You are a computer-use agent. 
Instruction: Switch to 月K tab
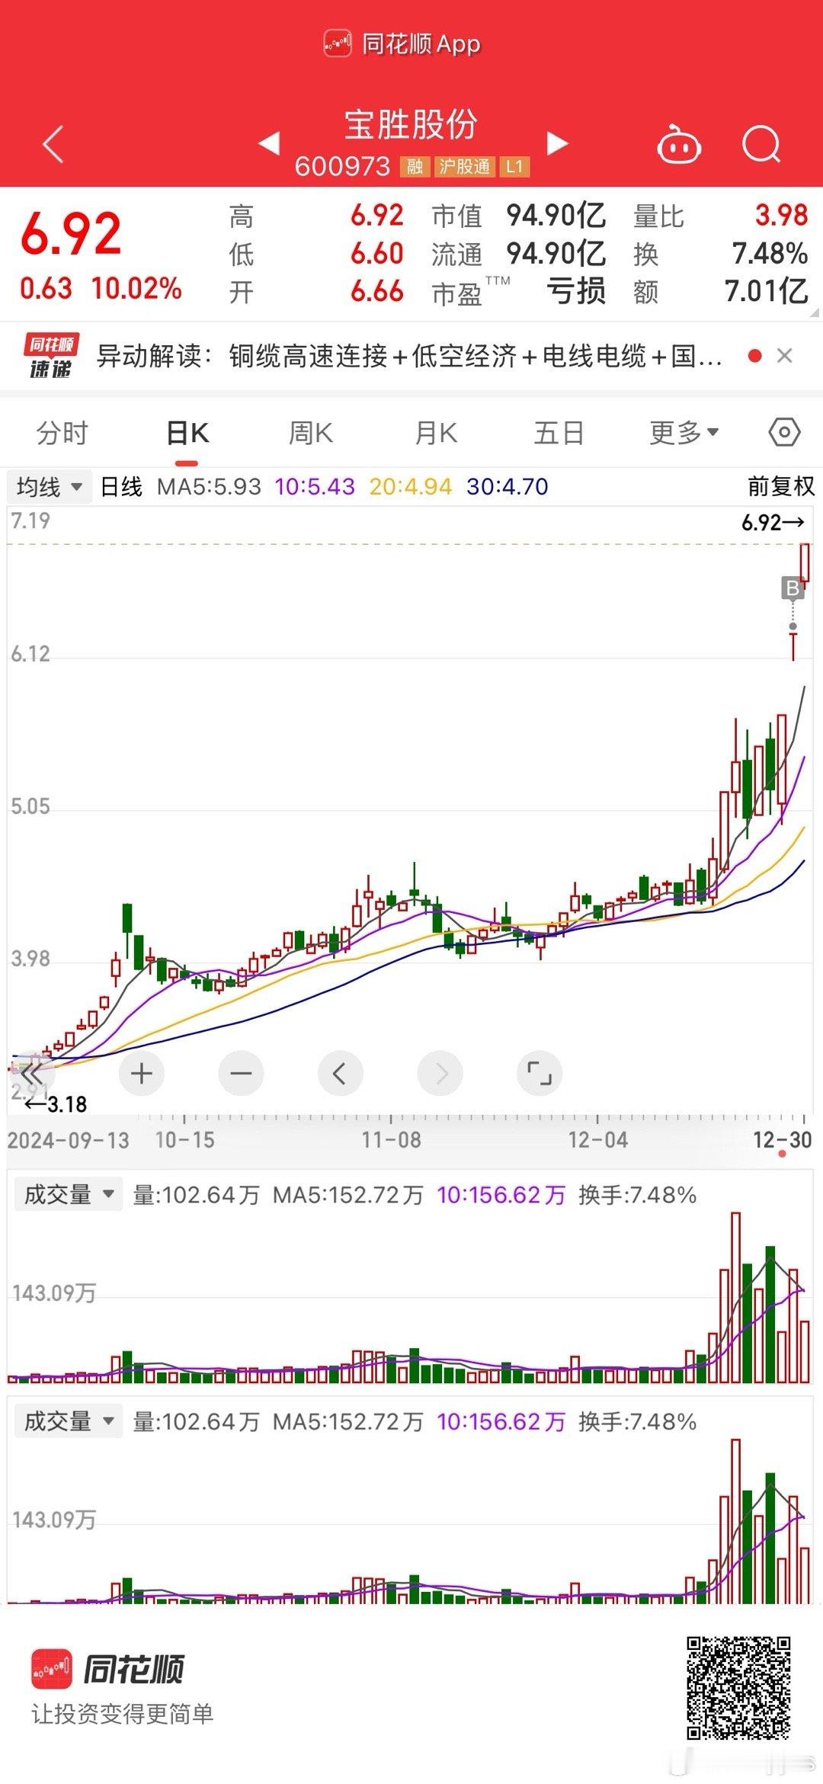(436, 433)
